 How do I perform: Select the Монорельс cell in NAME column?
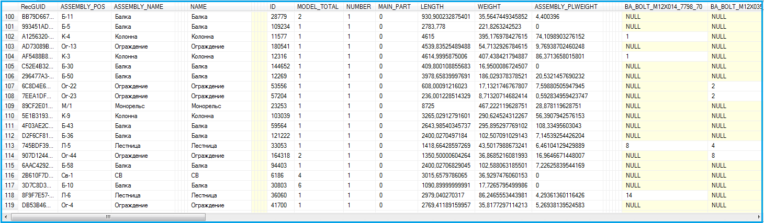point(207,105)
